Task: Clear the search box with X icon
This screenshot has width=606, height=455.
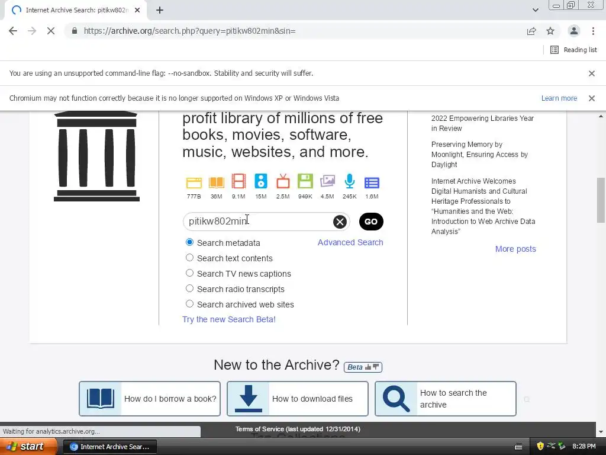Action: 340,222
